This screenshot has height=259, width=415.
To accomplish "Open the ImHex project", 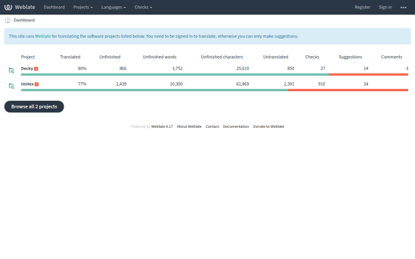I will coord(28,84).
